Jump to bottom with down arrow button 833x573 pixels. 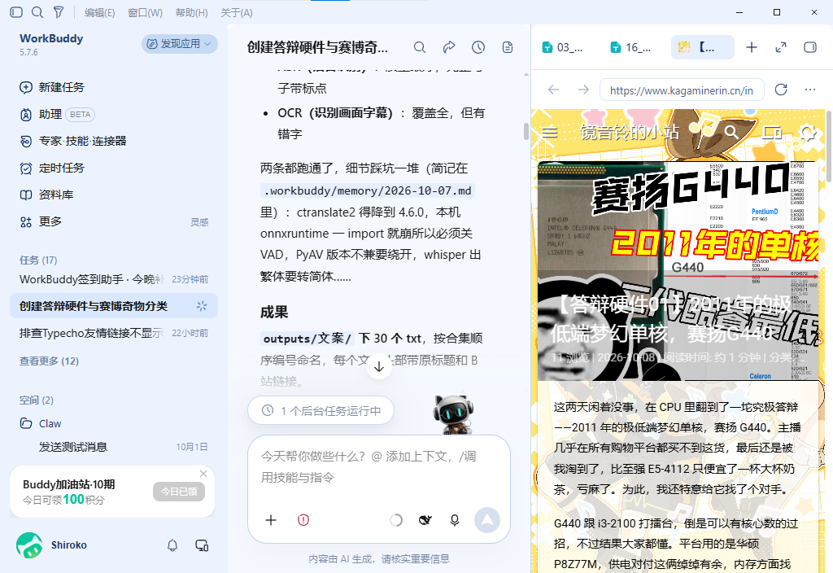pyautogui.click(x=379, y=366)
